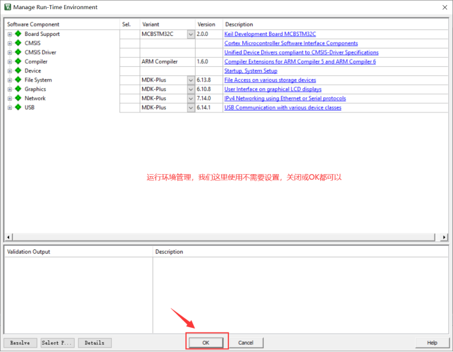Open Startup, System Setup link
The width and height of the screenshot is (453, 352).
[x=251, y=71]
